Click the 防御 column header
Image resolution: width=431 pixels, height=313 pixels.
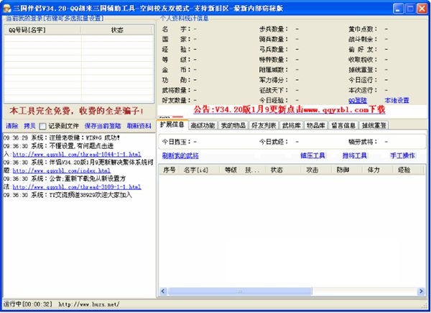tap(347, 170)
